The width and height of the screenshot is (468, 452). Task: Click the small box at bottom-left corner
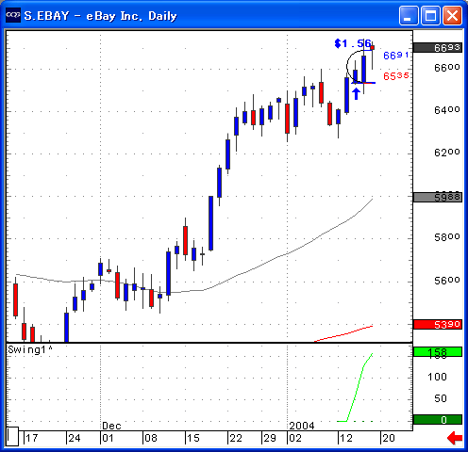pos(12,436)
